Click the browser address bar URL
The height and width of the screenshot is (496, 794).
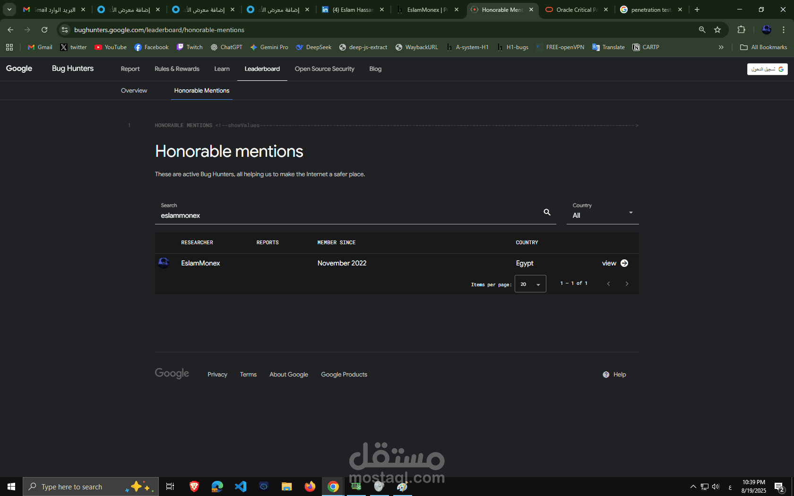click(x=159, y=30)
